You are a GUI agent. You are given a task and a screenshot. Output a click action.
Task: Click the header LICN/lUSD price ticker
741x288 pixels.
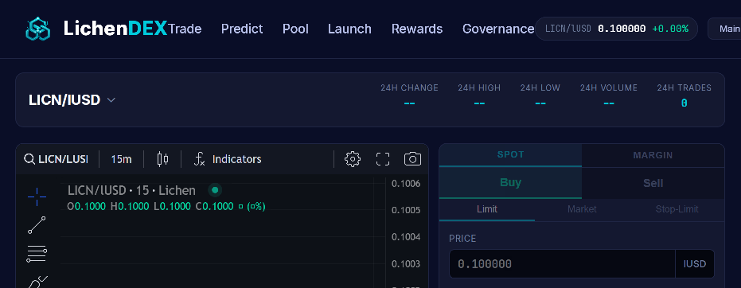click(616, 29)
